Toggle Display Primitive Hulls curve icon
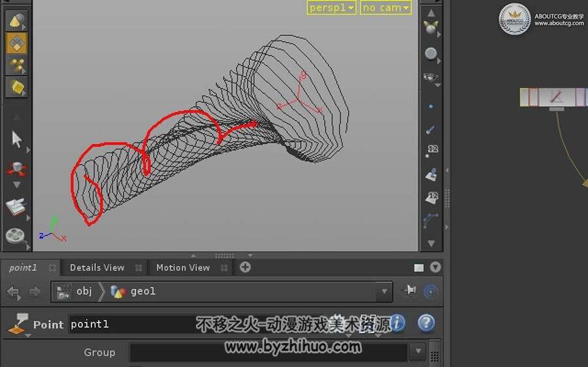 (x=431, y=220)
